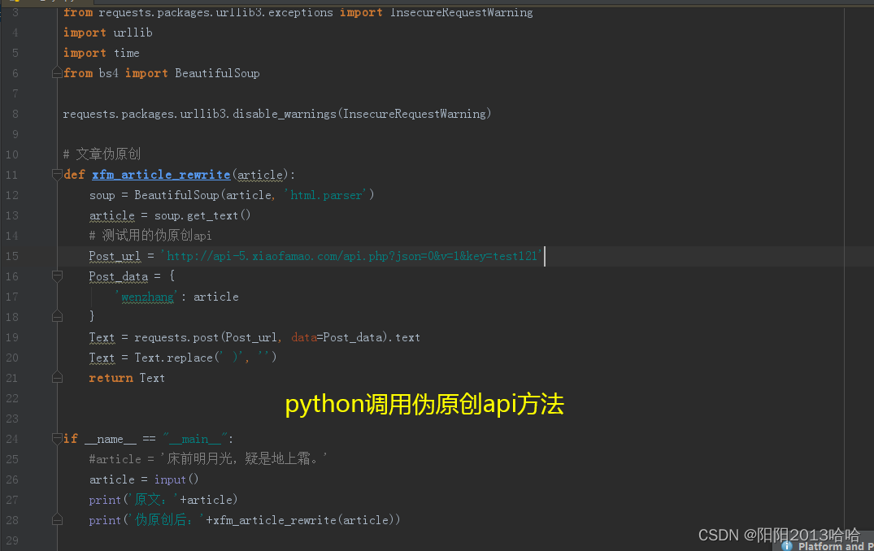The height and width of the screenshot is (551, 874).
Task: Click the 'wenzhang' dictionary key
Action: [147, 297]
